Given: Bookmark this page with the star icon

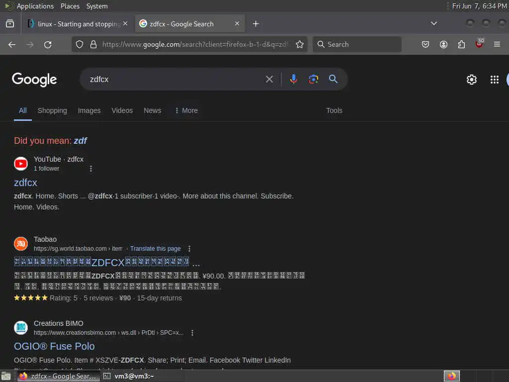Looking at the screenshot, I should [x=300, y=44].
